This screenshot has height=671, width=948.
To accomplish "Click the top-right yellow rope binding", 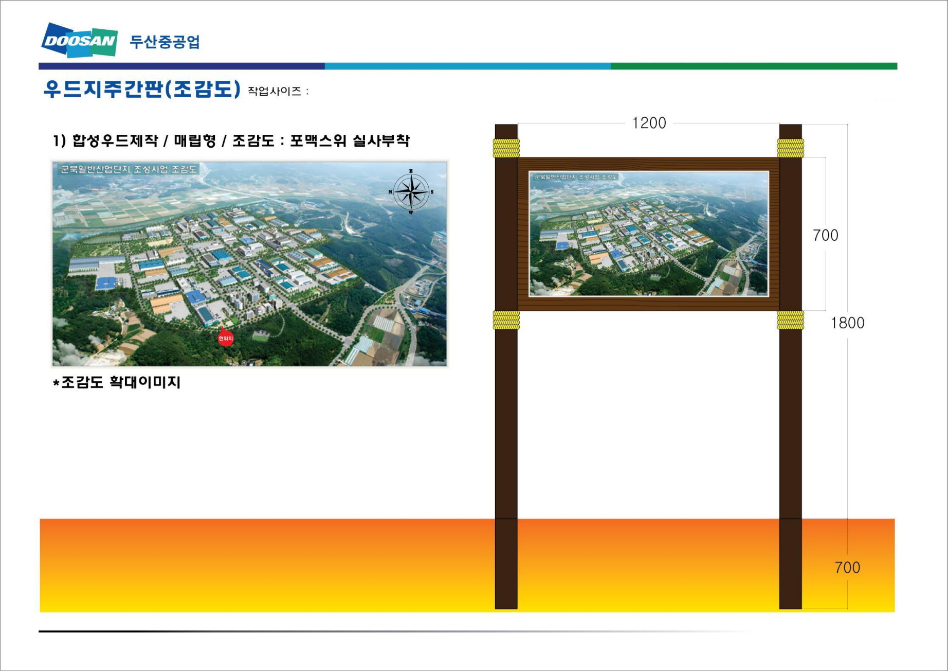I will point(790,148).
